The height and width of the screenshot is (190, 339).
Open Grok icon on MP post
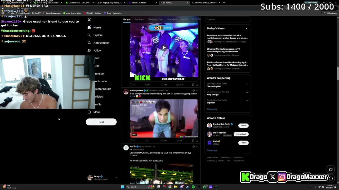tap(193, 146)
